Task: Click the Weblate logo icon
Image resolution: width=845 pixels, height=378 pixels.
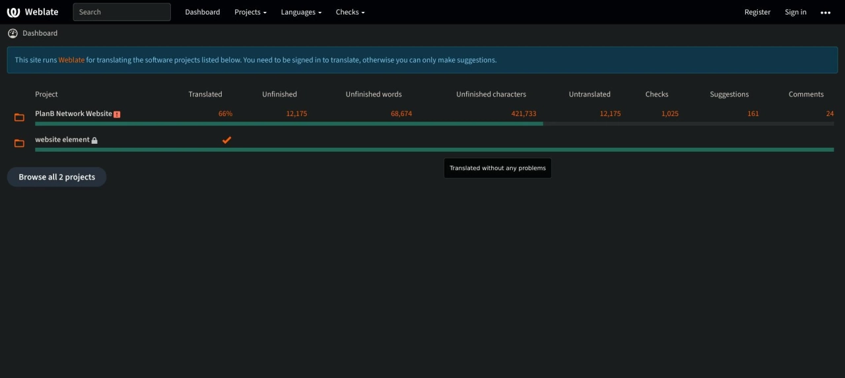Action: [x=13, y=12]
